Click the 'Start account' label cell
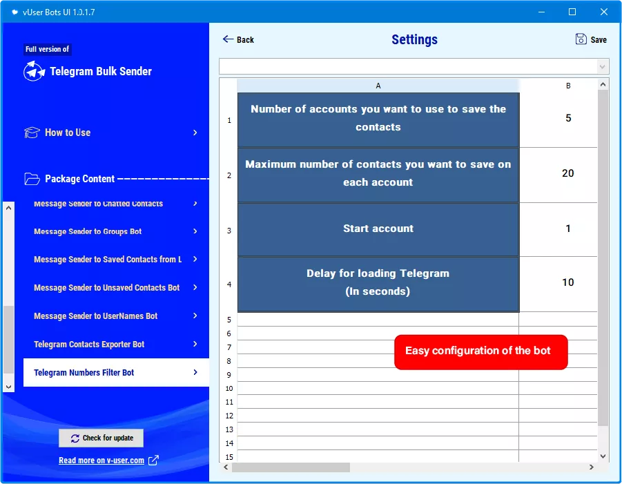This screenshot has width=622, height=484. [378, 230]
